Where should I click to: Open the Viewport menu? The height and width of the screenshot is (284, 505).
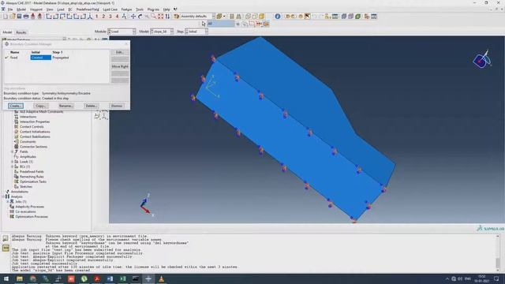36,9
